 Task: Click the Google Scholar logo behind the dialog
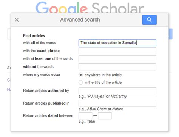(89, 7)
